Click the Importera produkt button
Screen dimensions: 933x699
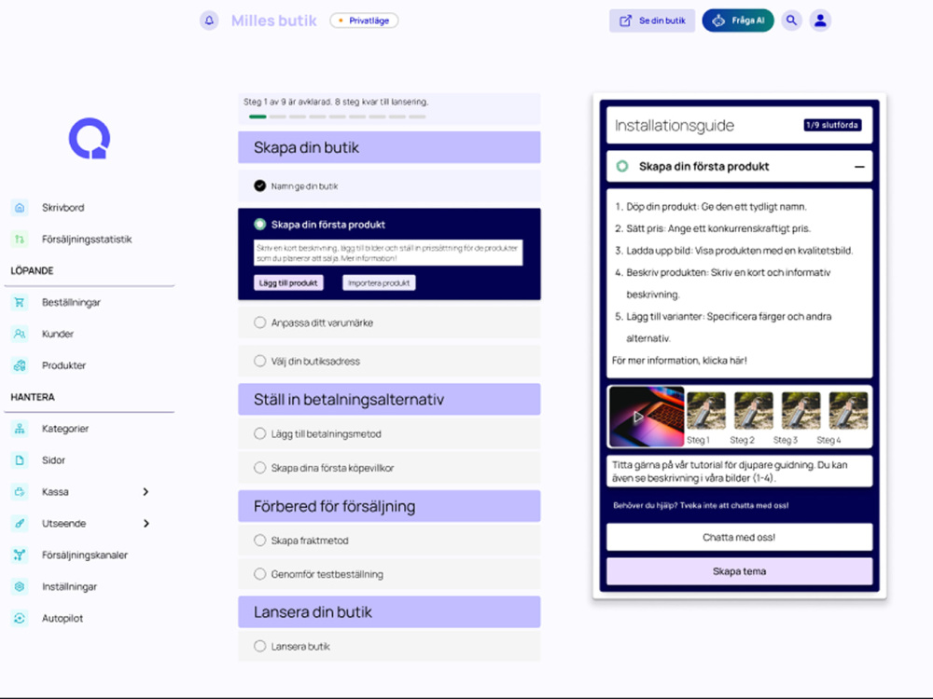[379, 283]
